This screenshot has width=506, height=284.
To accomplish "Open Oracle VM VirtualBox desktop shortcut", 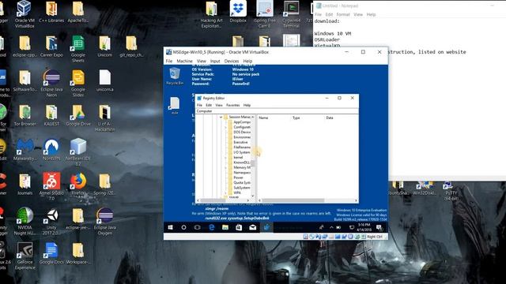I will coord(25,14).
